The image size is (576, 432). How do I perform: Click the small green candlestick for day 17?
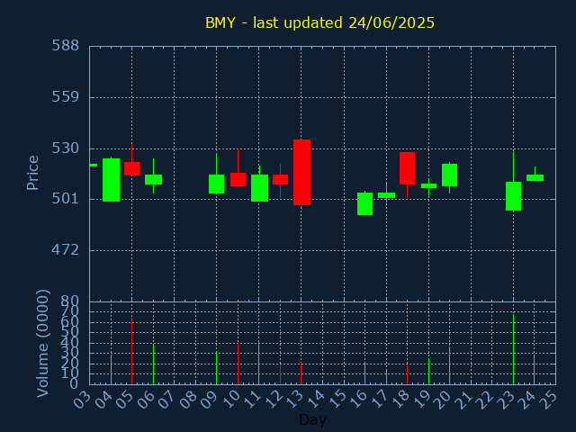[386, 195]
